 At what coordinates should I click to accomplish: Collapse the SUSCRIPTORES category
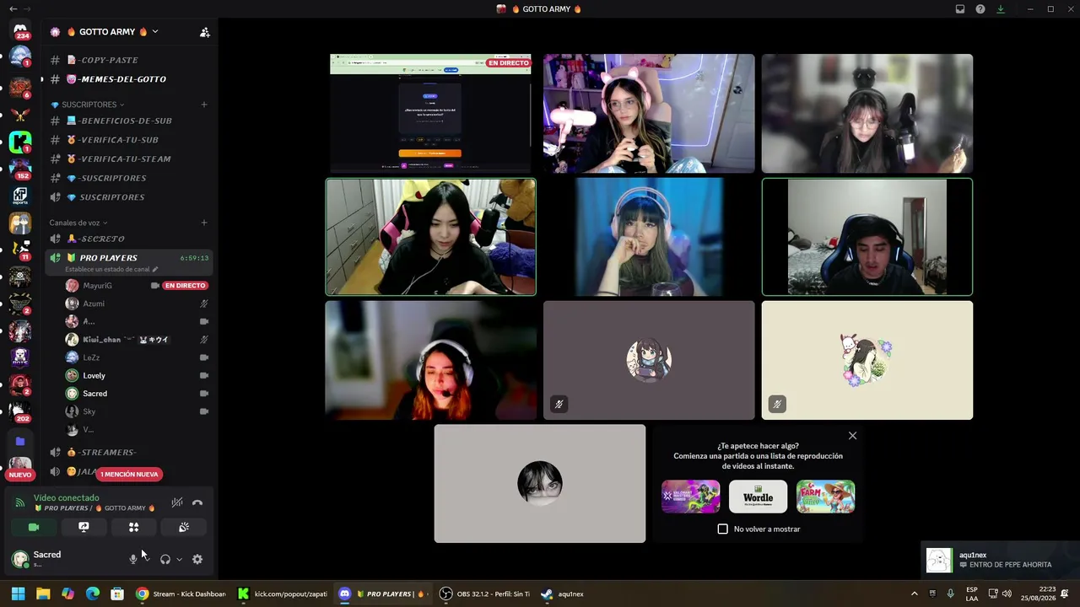pos(88,105)
